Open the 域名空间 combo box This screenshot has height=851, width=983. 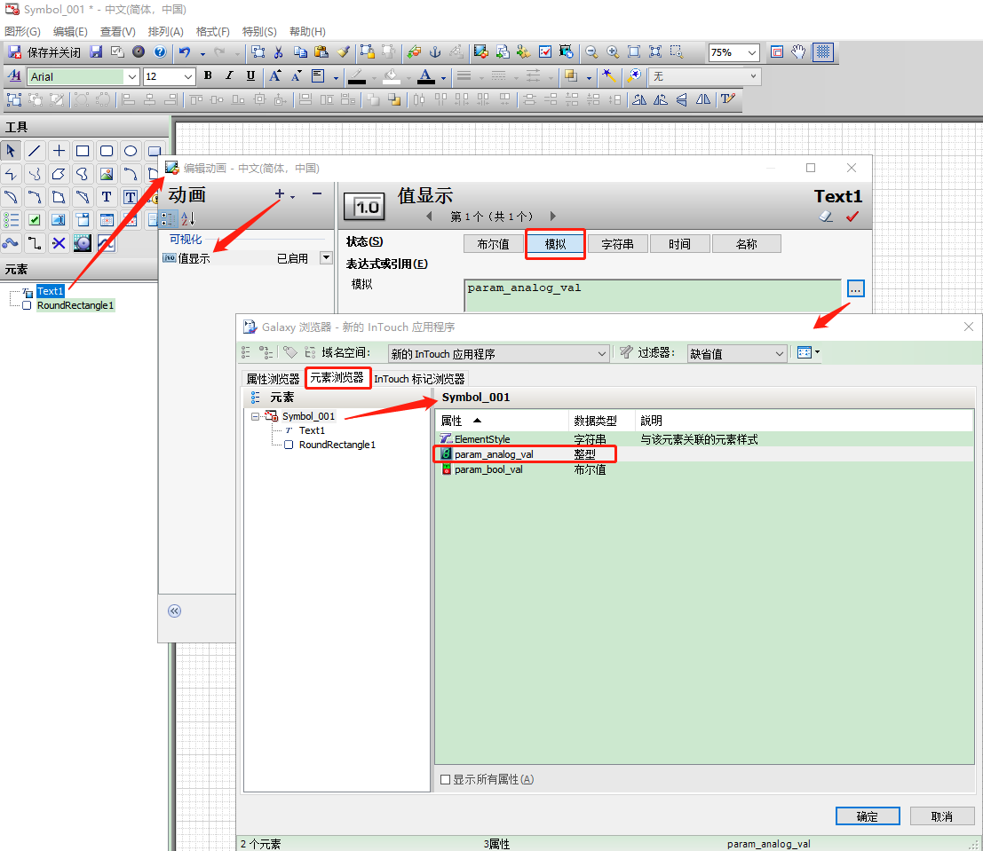498,354
